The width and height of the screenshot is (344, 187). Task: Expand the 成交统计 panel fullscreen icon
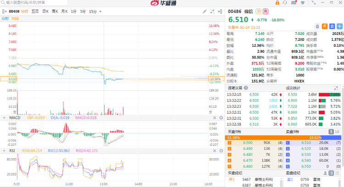pos(336,88)
